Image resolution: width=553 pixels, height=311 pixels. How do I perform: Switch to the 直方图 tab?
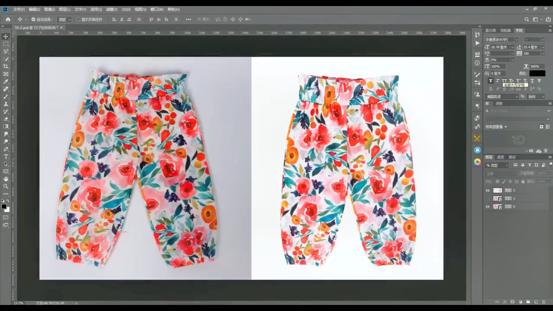[491, 30]
